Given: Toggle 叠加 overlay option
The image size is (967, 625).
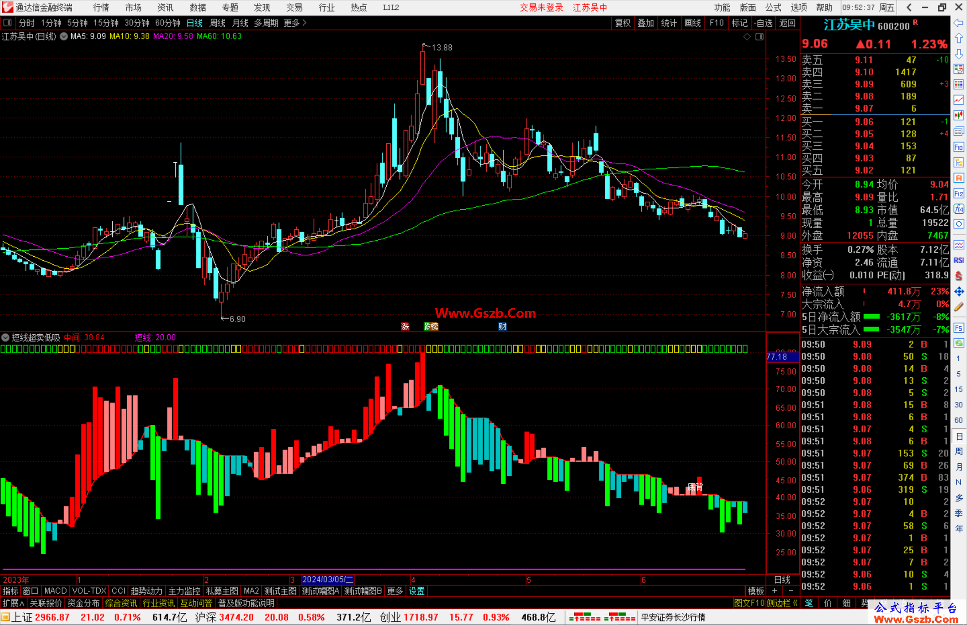Looking at the screenshot, I should pos(646,23).
